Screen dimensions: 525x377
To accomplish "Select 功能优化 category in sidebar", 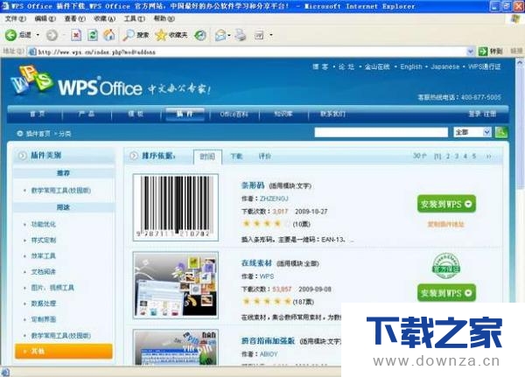I will (x=44, y=224).
